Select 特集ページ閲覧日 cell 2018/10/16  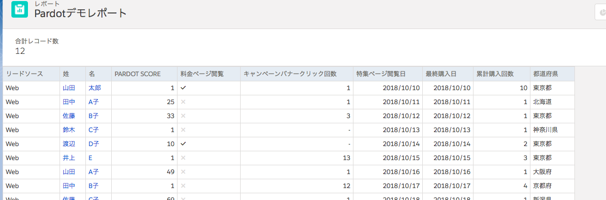[x=388, y=172]
